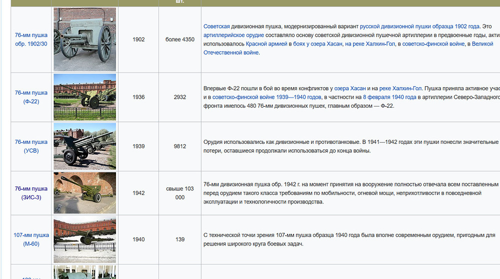Select year cell 1902
Viewport: 500px width, 279px height.
click(x=138, y=39)
